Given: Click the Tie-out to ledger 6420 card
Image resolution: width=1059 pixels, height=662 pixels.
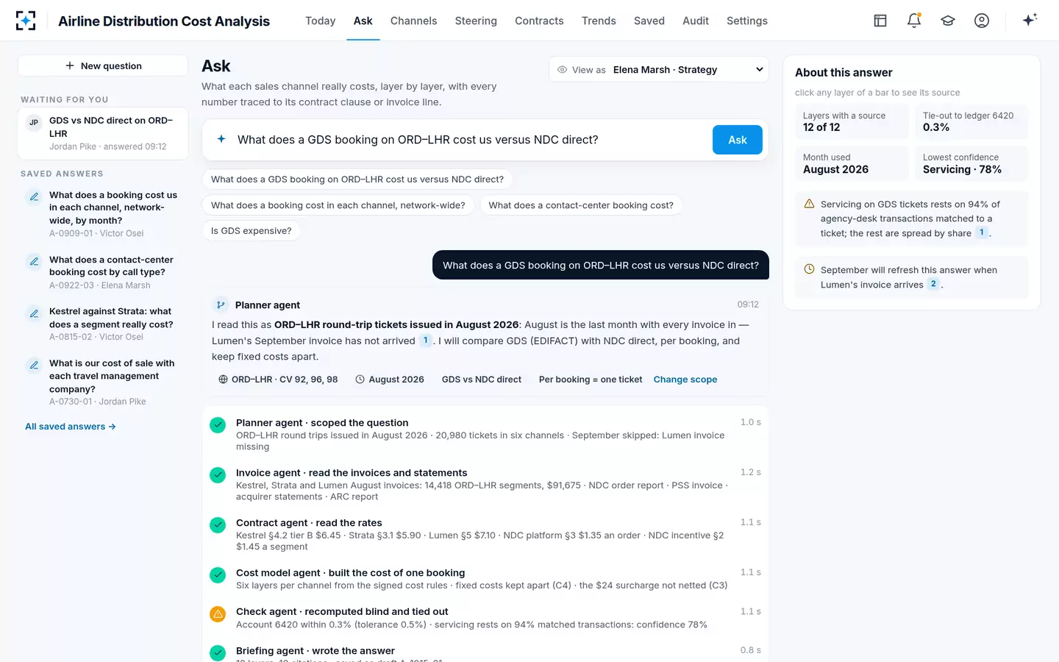Looking at the screenshot, I should [971, 121].
